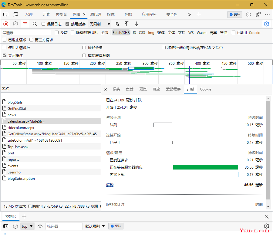The height and width of the screenshot is (247, 273).
Task: Open console settings gear
Action: (267, 226)
